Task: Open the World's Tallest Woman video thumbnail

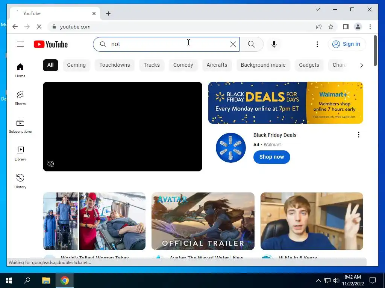Action: click(94, 221)
